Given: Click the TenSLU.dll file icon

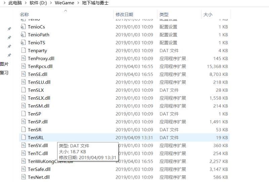Looking at the screenshot, I should coord(23,82).
